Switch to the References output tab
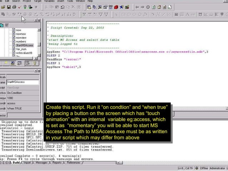The width and height of the screenshot is (228, 171). tap(73, 163)
